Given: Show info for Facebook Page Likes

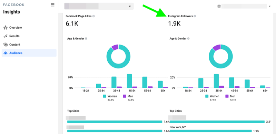Looking at the screenshot, I should (x=93, y=16).
